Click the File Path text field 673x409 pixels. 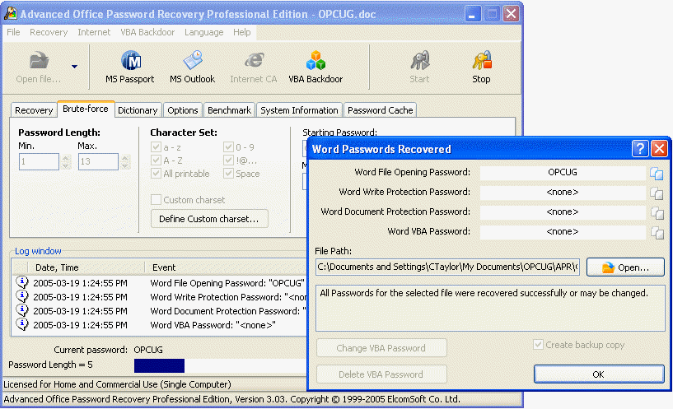click(447, 267)
